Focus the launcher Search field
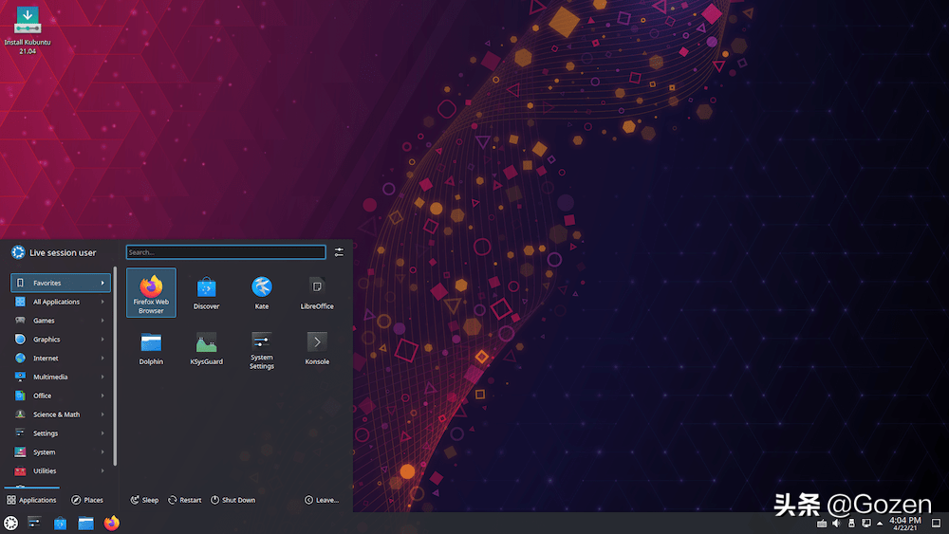 [x=226, y=252]
